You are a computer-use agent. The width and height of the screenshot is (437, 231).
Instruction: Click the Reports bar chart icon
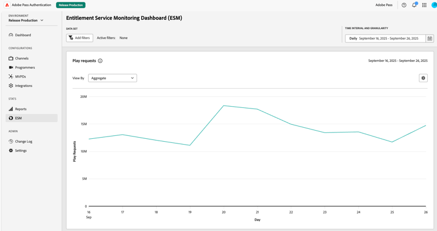click(x=11, y=109)
